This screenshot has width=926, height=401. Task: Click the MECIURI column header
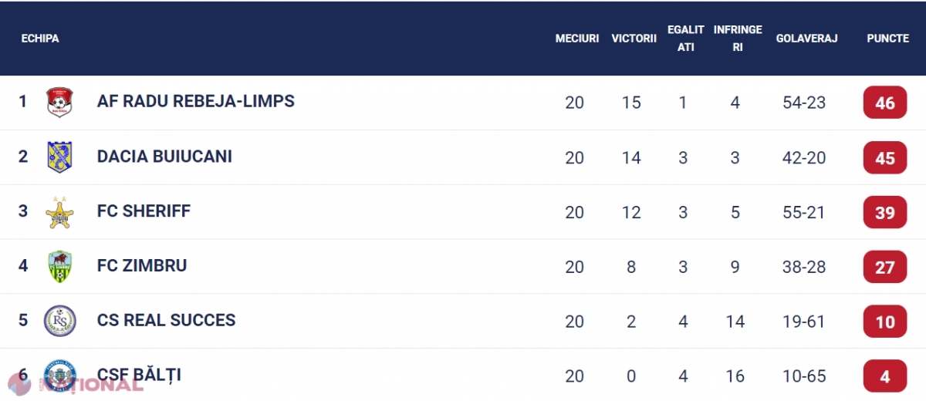[576, 39]
